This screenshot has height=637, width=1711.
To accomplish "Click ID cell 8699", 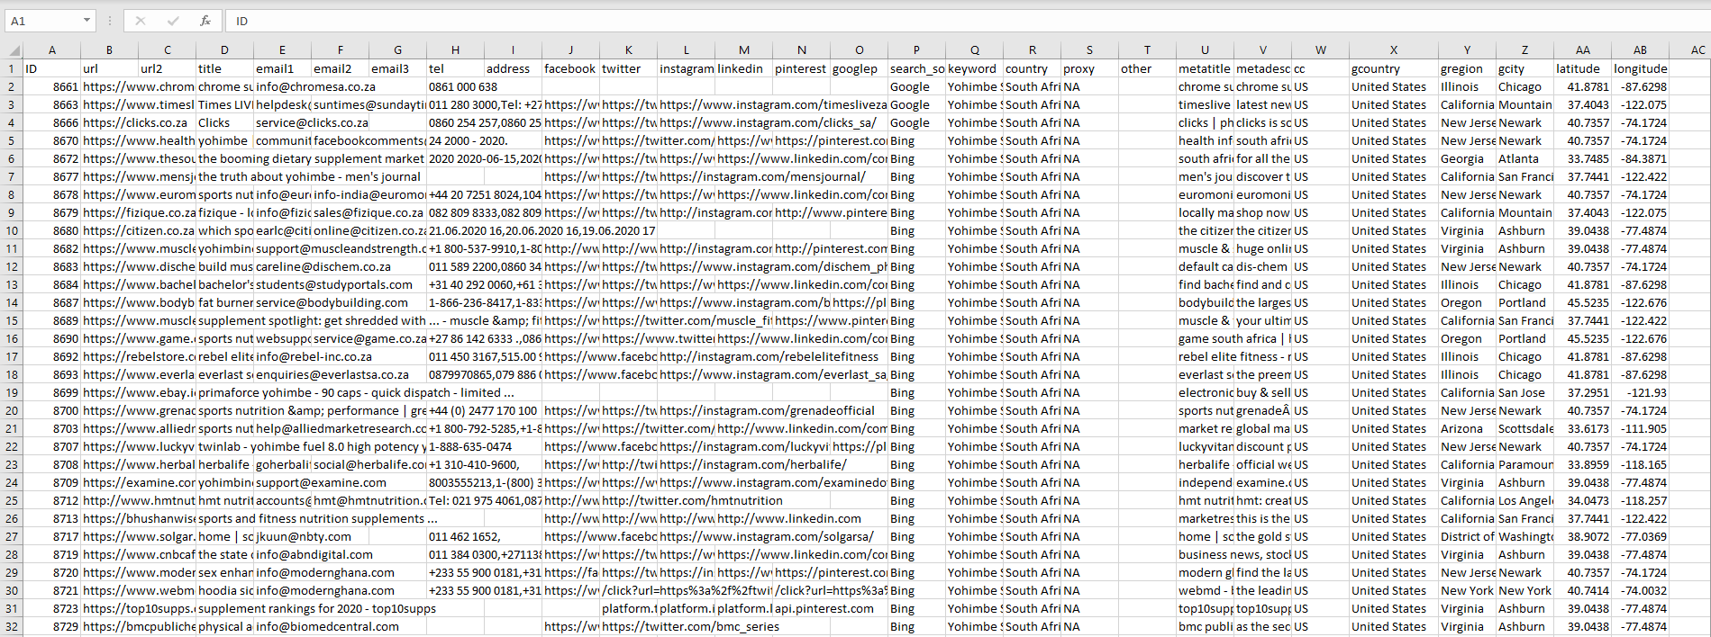I will (52, 392).
